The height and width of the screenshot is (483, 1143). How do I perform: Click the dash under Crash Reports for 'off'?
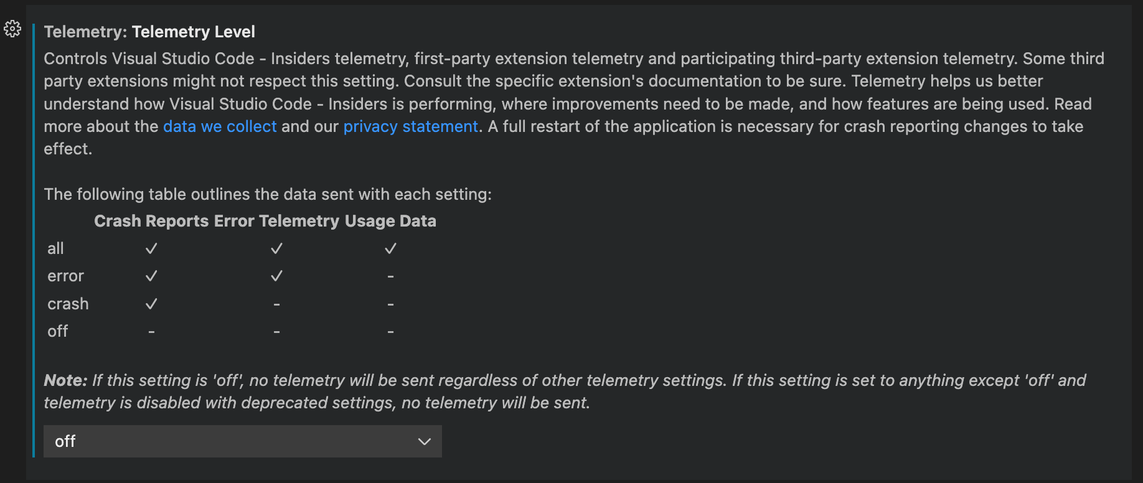tap(151, 331)
